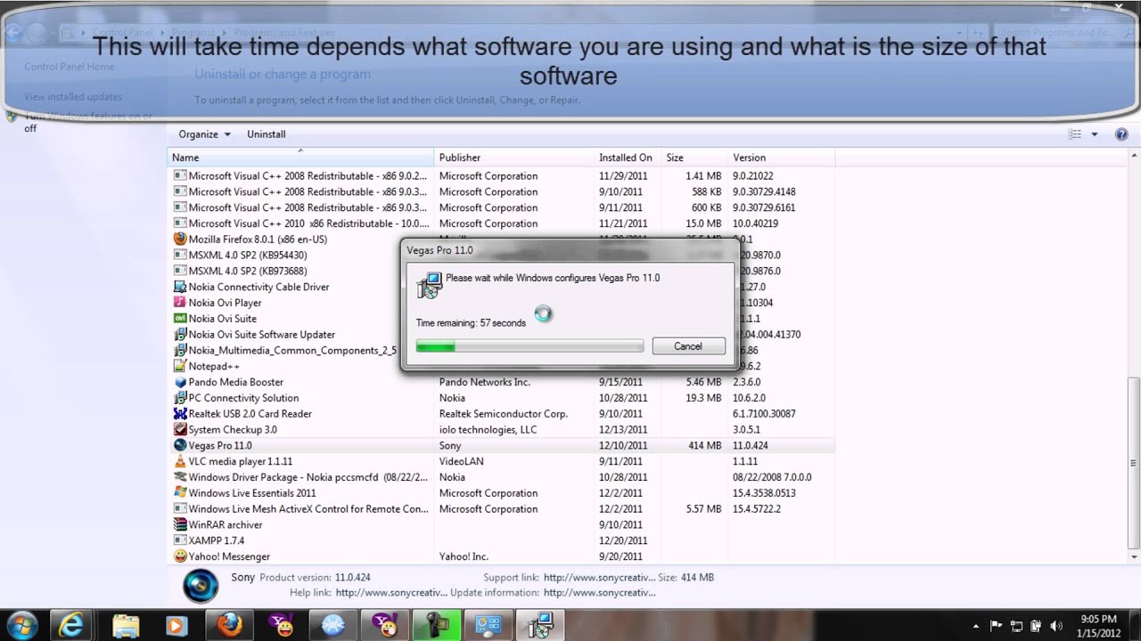Switch to Firefox on the taskbar
1141x641 pixels.
click(229, 626)
